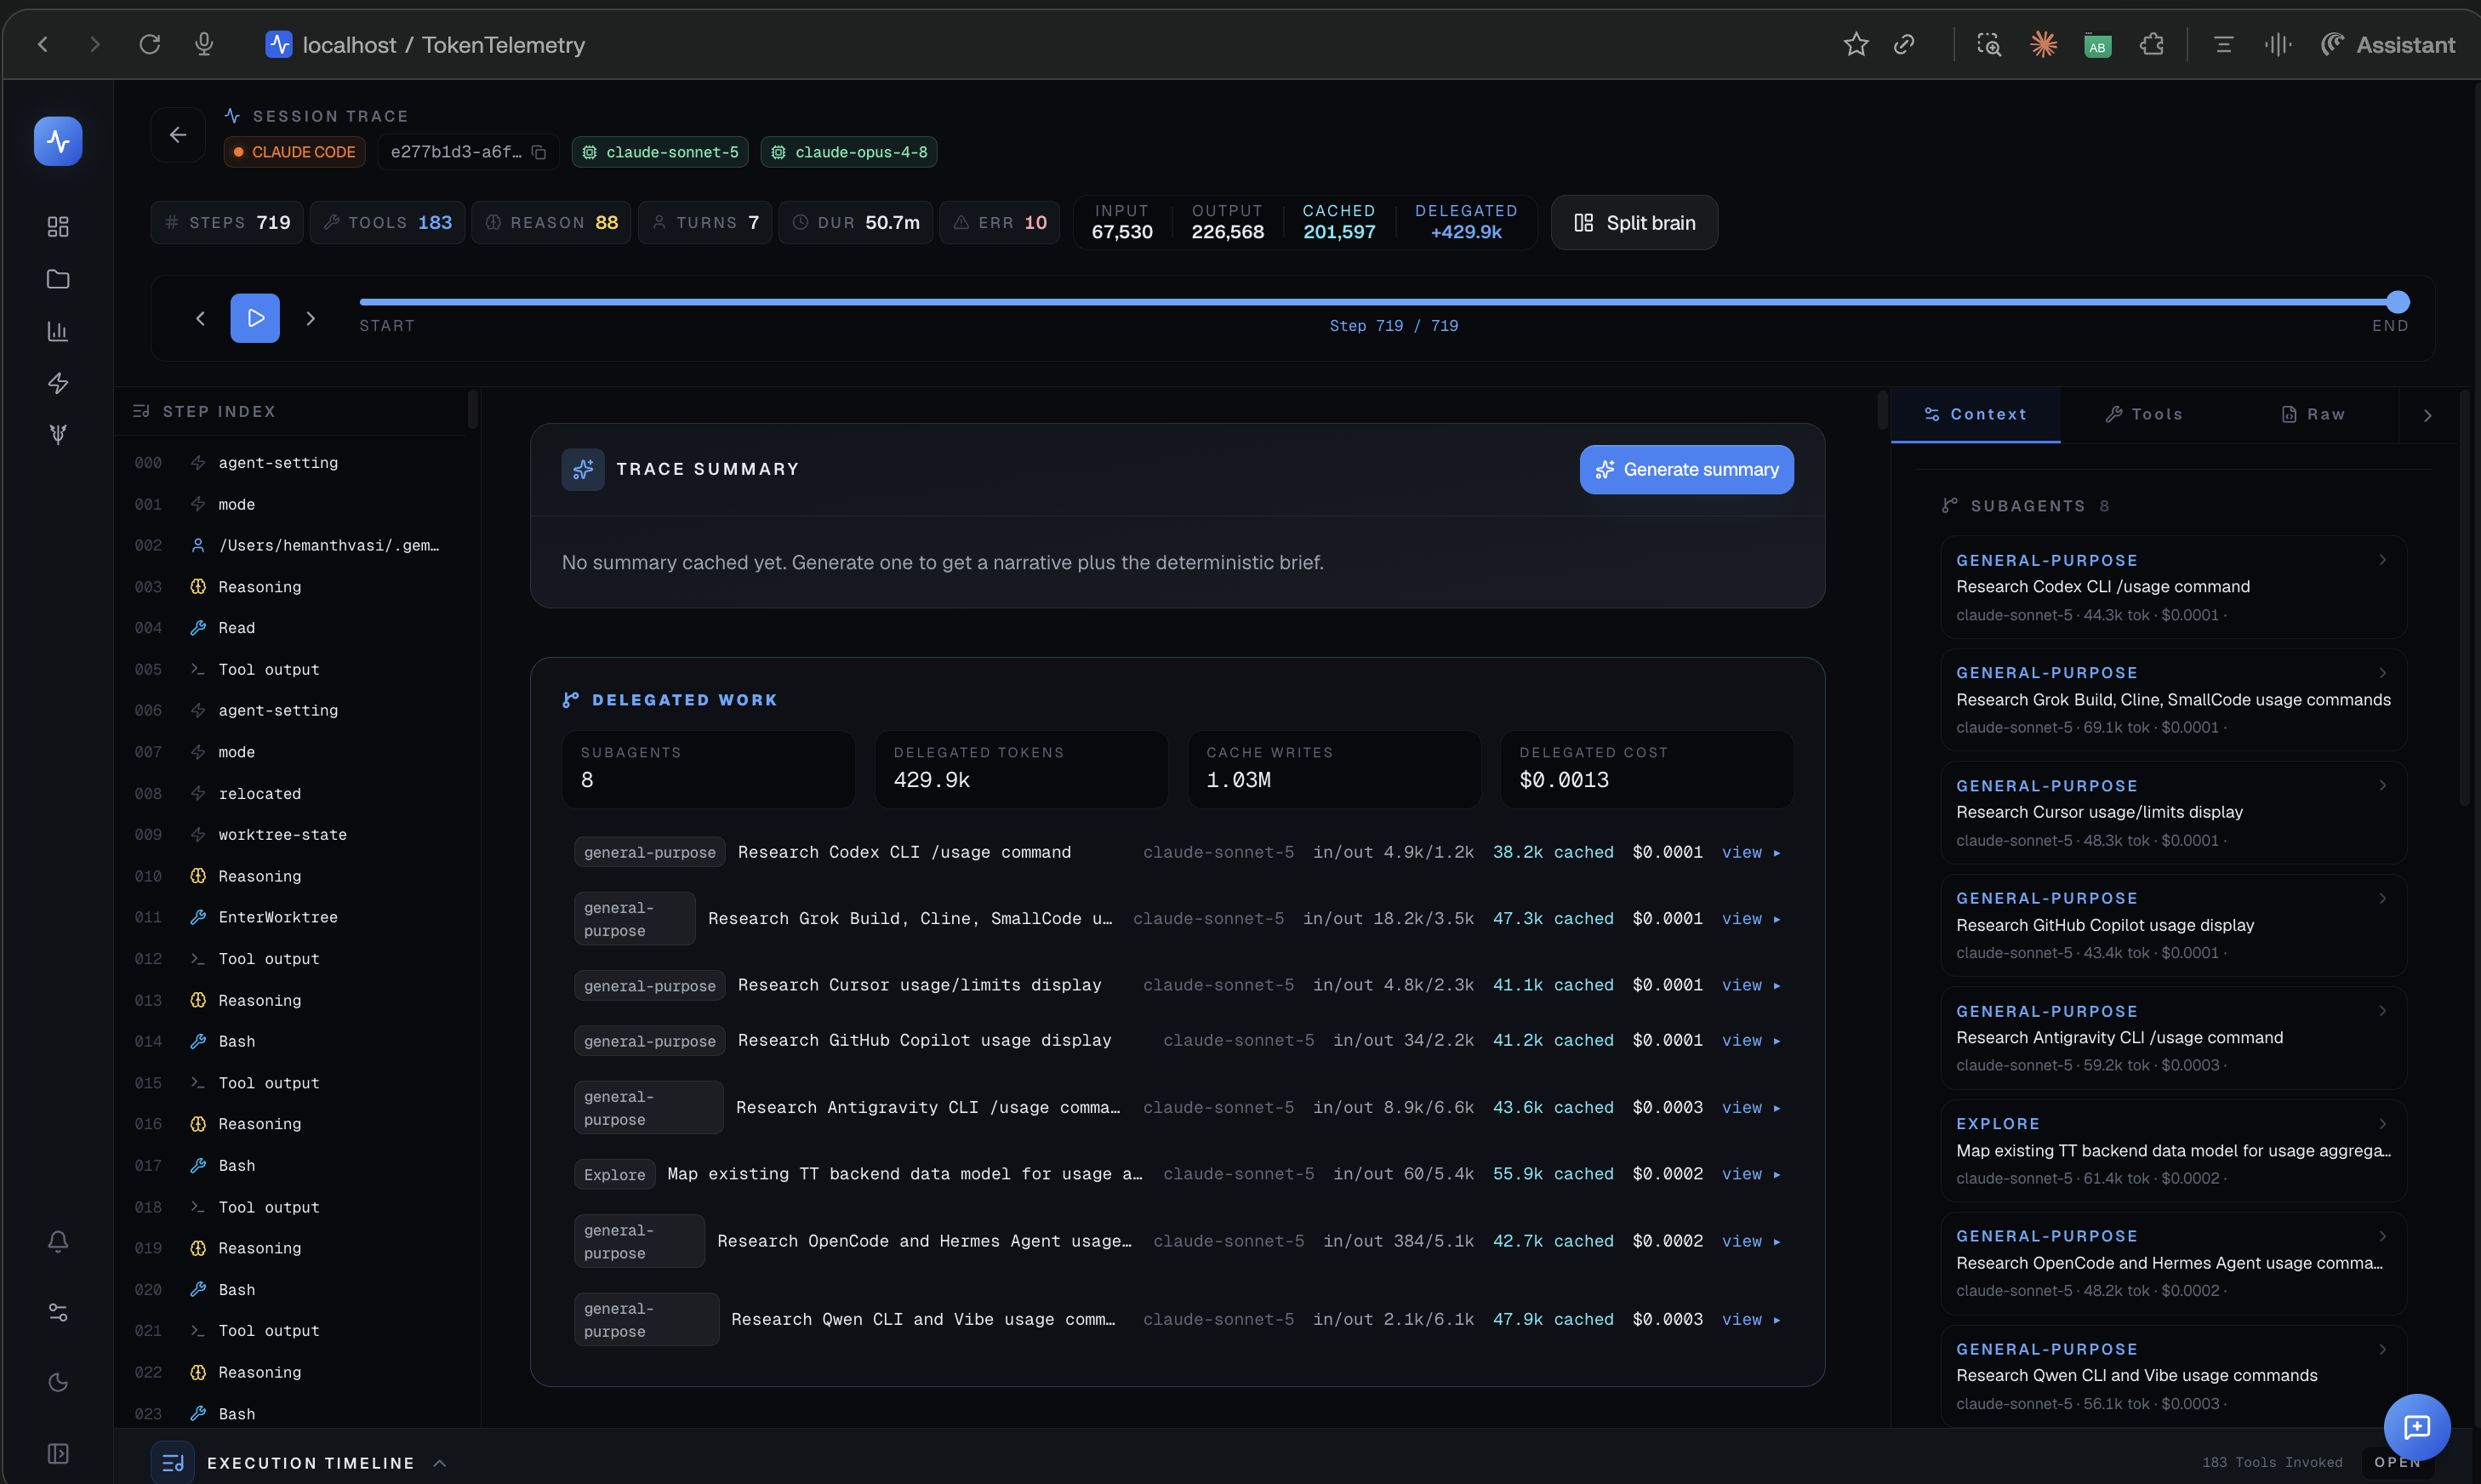Click the lightning bolt sidebar icon
This screenshot has height=1484, width=2481.
[x=58, y=383]
